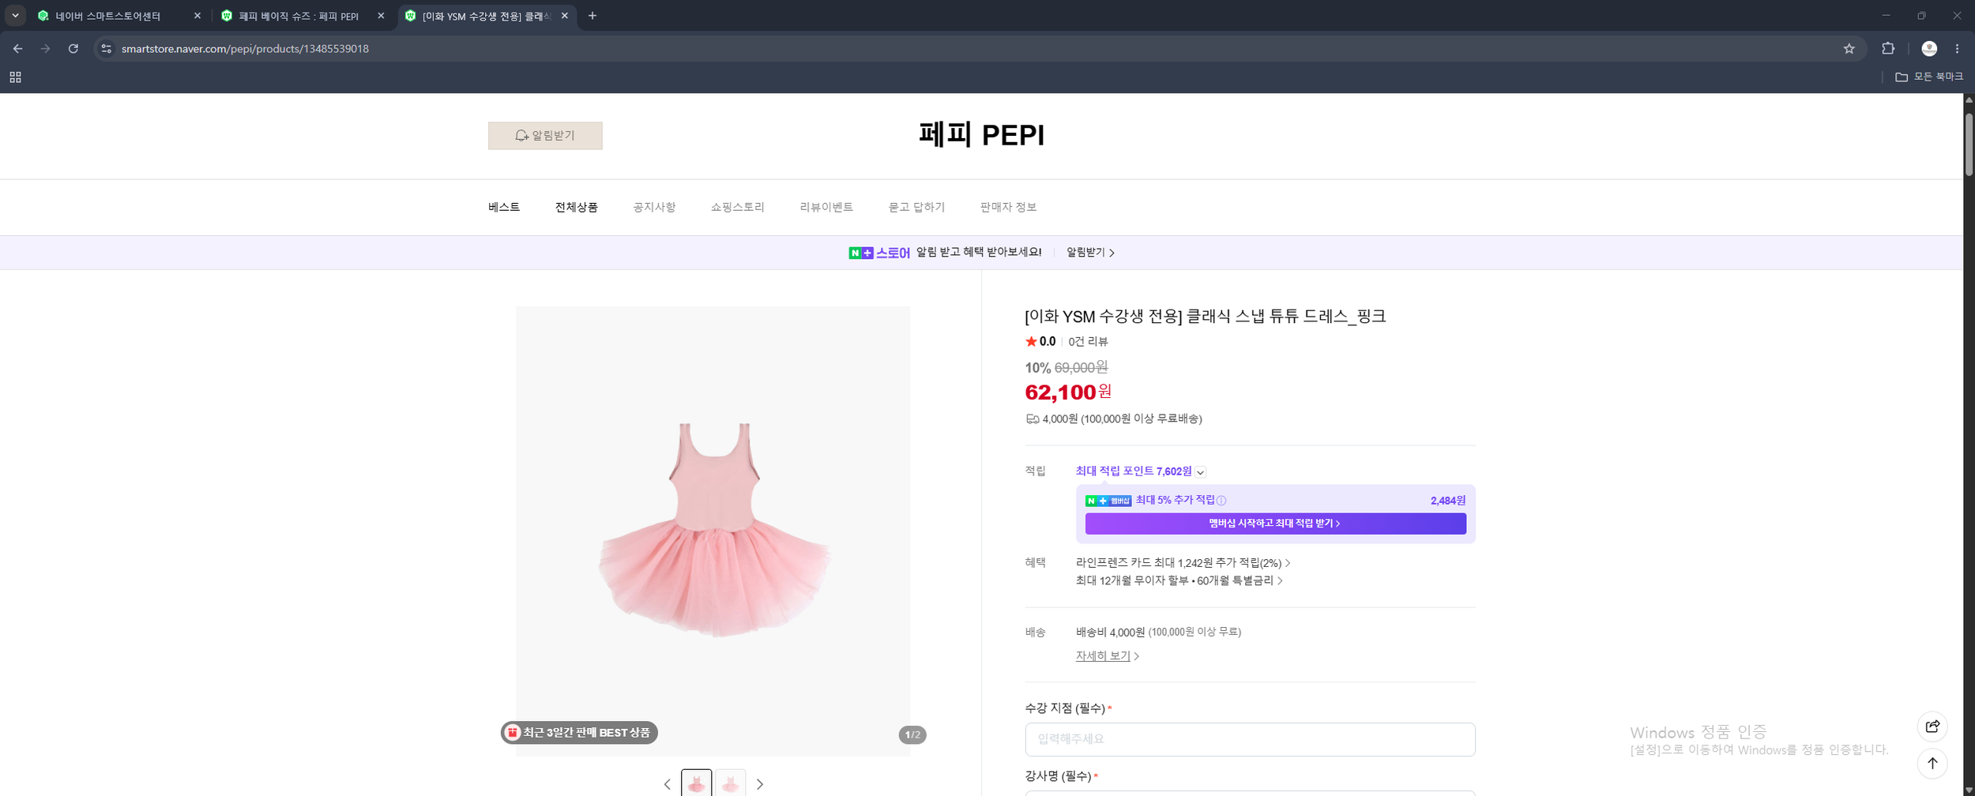Open the 베스트 menu
Viewport: 1975px width, 796px height.
tap(504, 207)
